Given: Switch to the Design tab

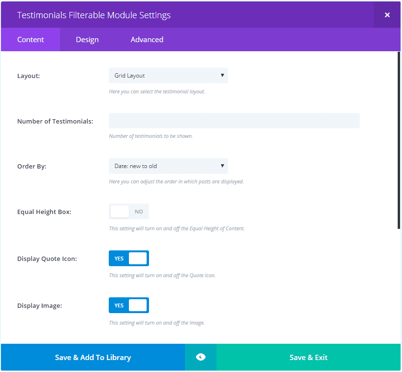Looking at the screenshot, I should pyautogui.click(x=87, y=40).
